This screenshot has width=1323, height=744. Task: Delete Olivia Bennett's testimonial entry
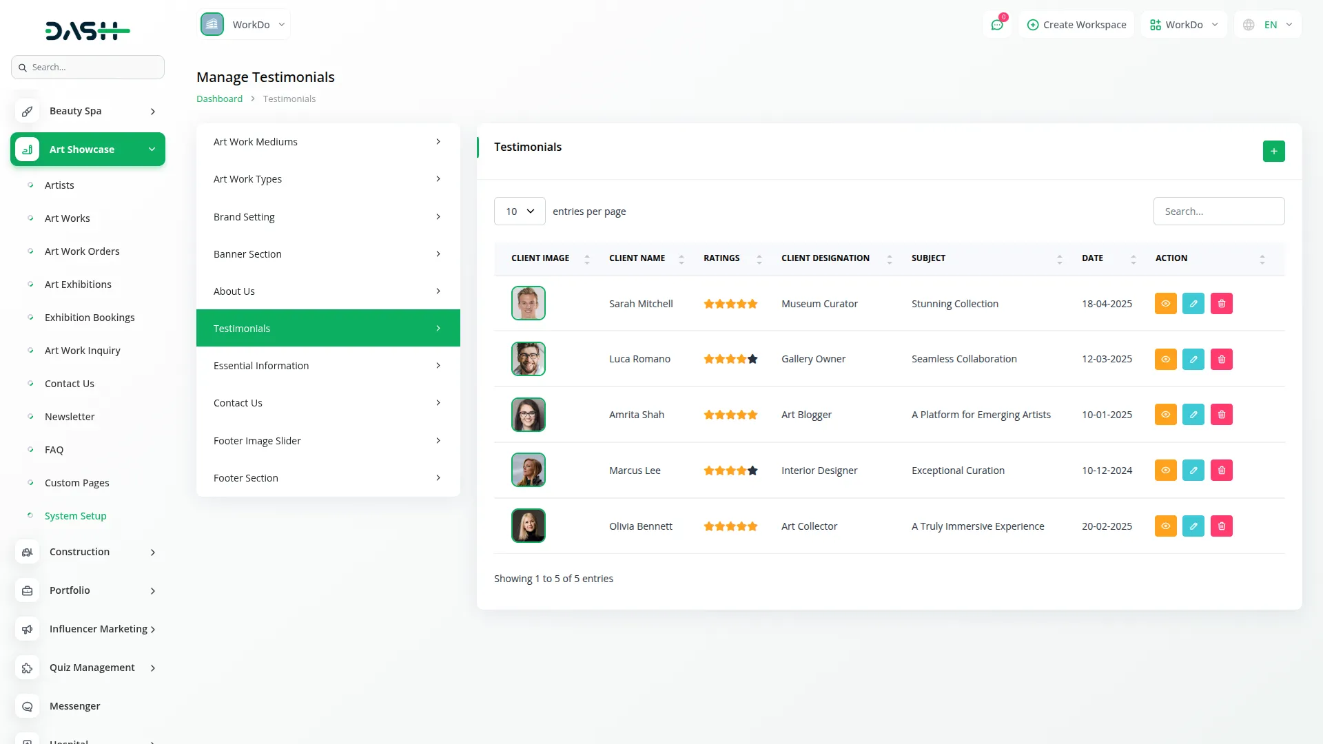pyautogui.click(x=1221, y=526)
